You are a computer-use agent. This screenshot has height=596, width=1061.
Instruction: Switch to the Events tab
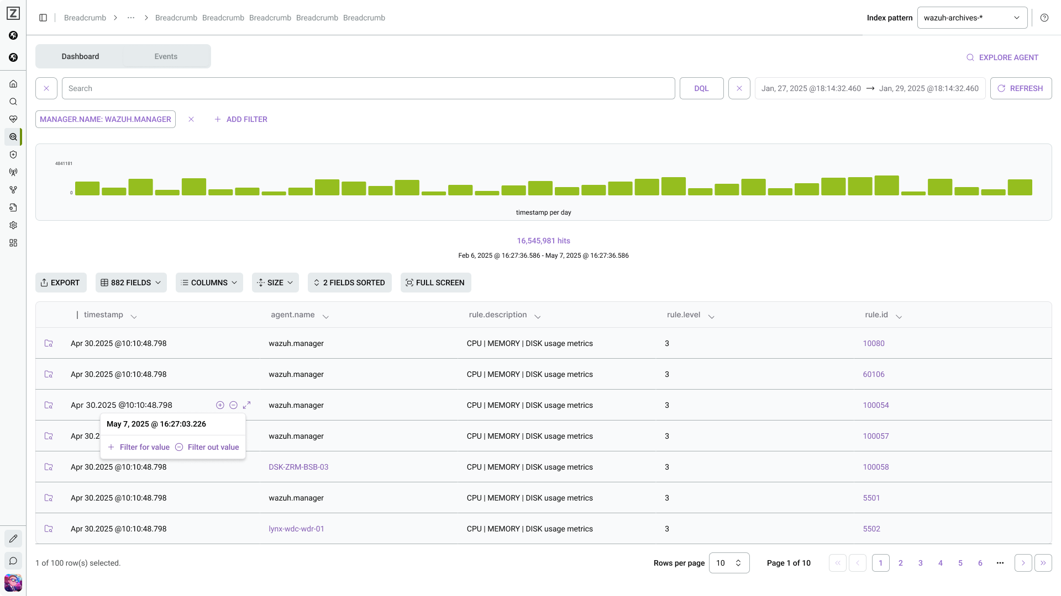[x=166, y=56]
